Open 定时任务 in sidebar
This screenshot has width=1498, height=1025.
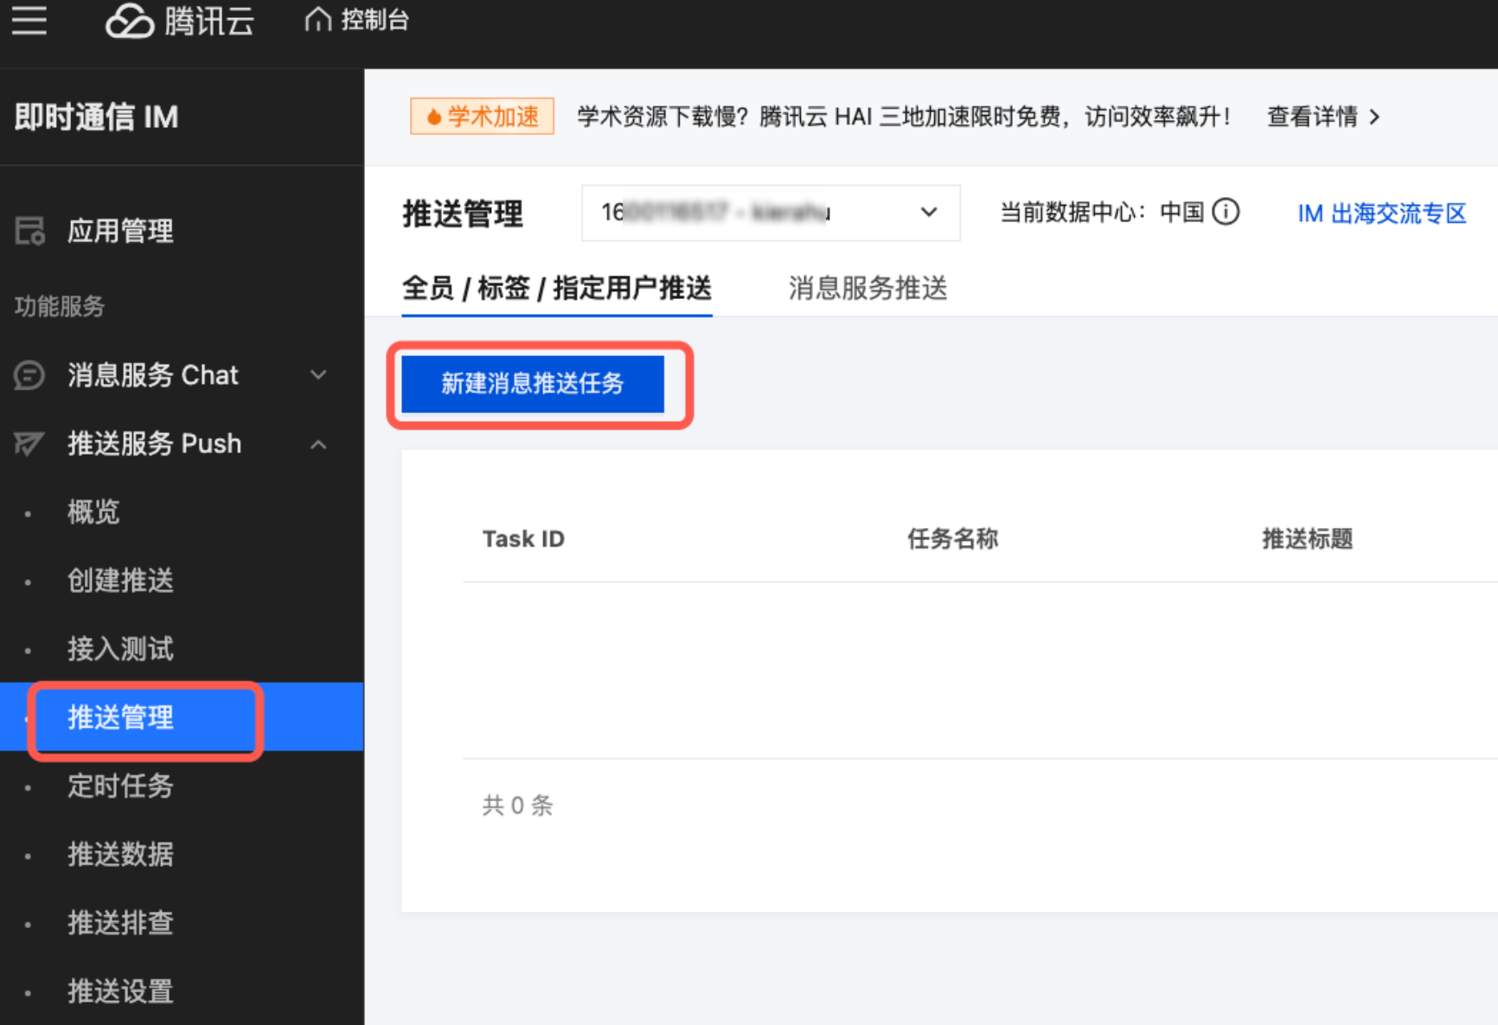pos(120,786)
